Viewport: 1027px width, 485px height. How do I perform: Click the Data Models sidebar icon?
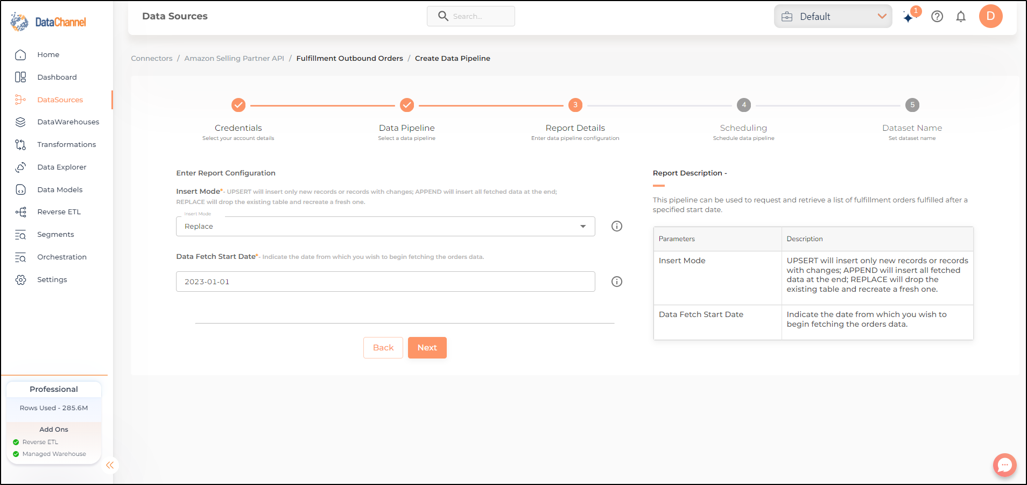20,189
